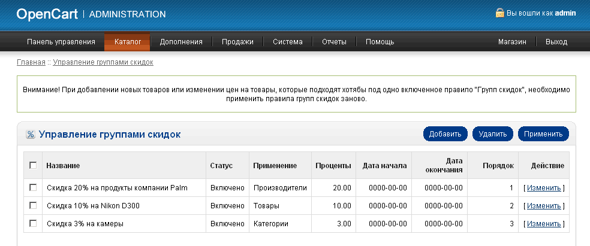This screenshot has height=246, width=590.
Task: Click start date 0000-00-00 in Palm row
Action: [x=388, y=188]
